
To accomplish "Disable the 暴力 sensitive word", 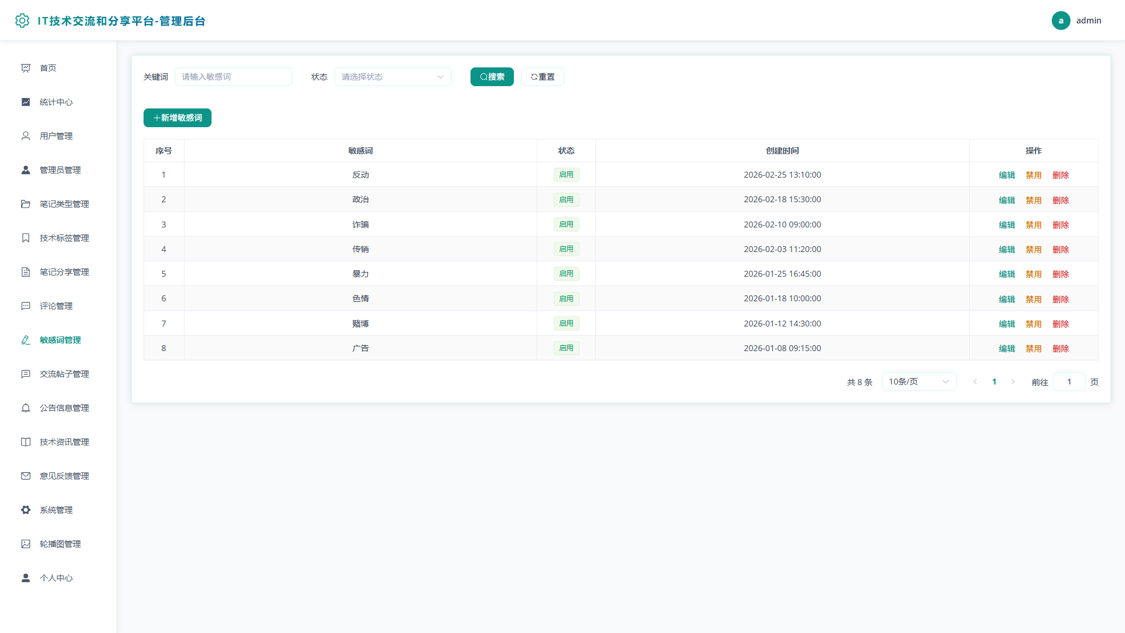I will tap(1034, 274).
